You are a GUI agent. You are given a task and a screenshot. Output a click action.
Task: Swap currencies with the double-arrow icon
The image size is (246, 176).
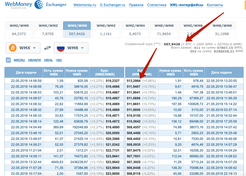click(47, 48)
